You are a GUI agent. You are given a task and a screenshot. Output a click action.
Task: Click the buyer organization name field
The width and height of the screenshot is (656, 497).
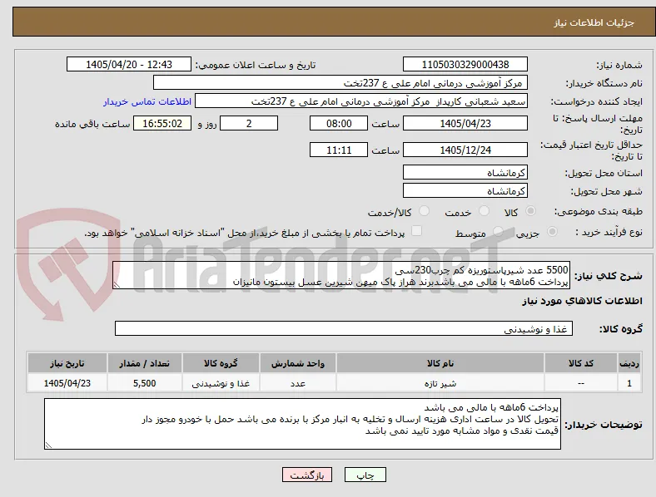click(340, 82)
